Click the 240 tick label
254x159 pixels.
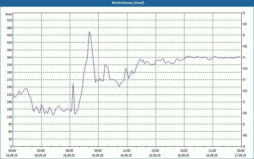tap(10, 87)
